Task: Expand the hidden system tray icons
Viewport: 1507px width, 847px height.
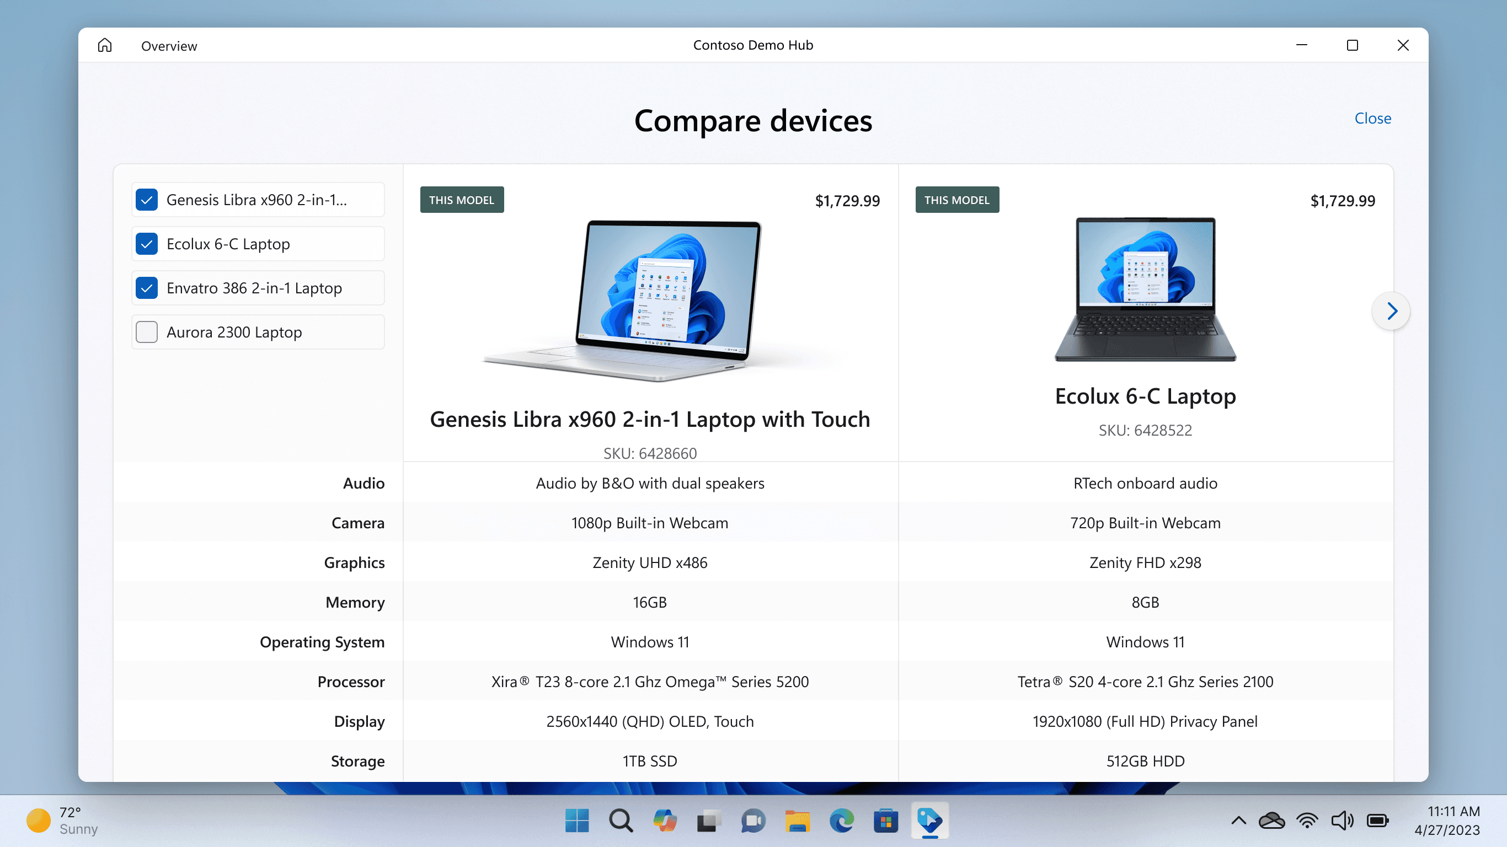Action: point(1238,820)
